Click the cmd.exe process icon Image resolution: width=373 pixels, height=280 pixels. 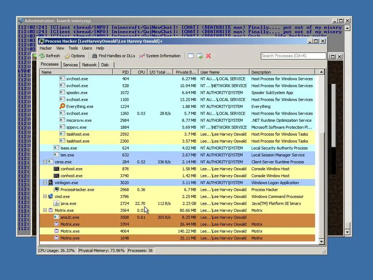tap(50, 196)
